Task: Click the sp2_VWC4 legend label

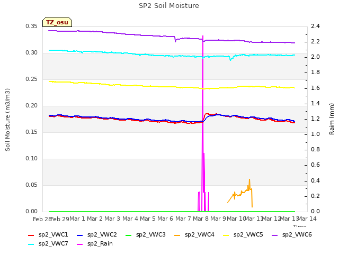Action: pos(200,234)
